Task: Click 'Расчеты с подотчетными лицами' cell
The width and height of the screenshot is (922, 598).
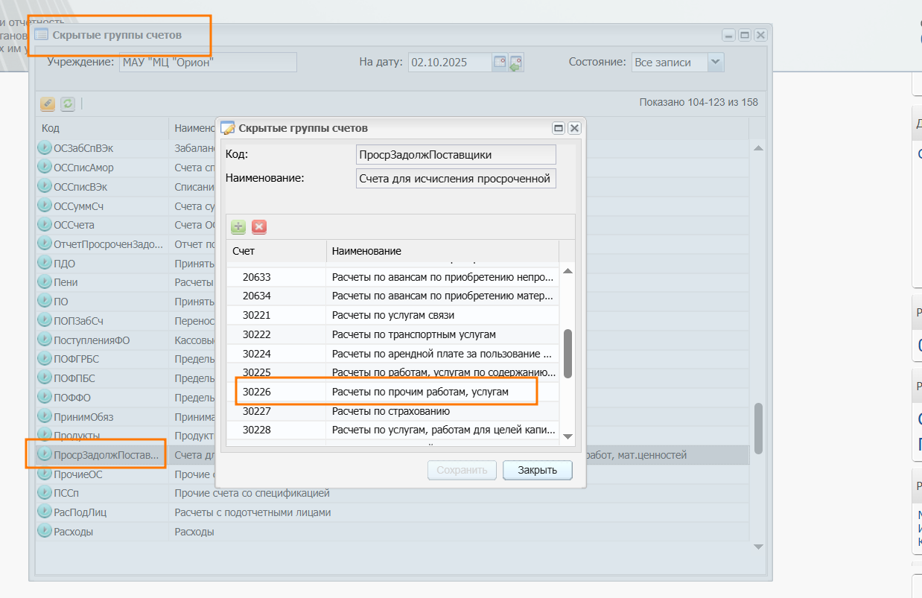Action: [252, 512]
